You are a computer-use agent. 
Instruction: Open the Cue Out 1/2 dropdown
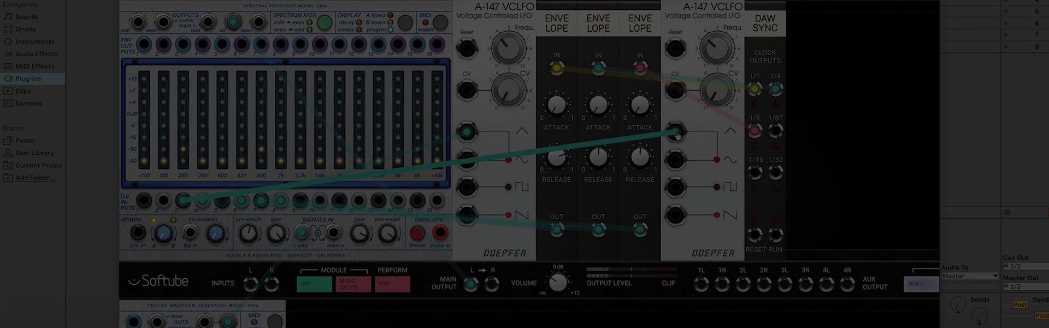pyautogui.click(x=1025, y=266)
